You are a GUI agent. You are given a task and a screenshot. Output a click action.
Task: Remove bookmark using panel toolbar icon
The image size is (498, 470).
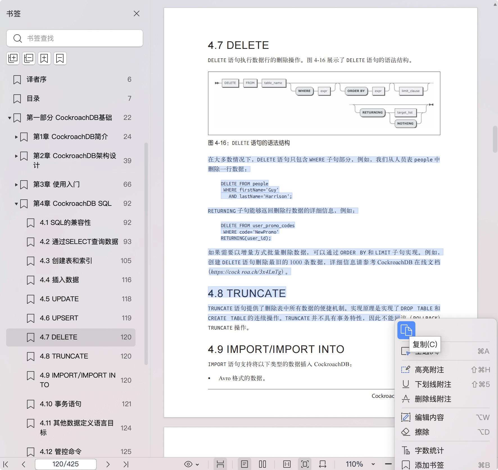(x=60, y=58)
